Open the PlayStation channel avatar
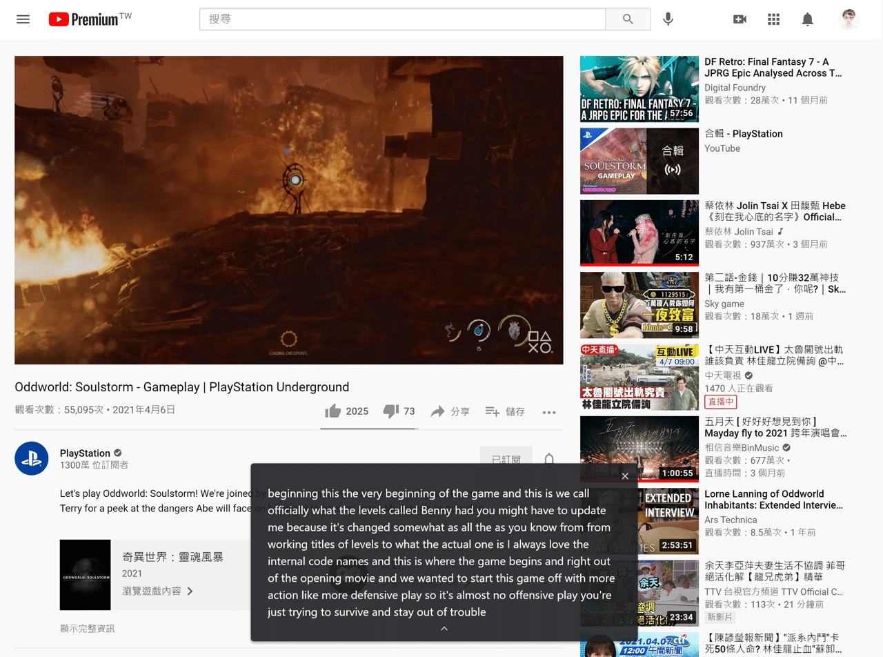Image resolution: width=883 pixels, height=657 pixels. coord(32,458)
